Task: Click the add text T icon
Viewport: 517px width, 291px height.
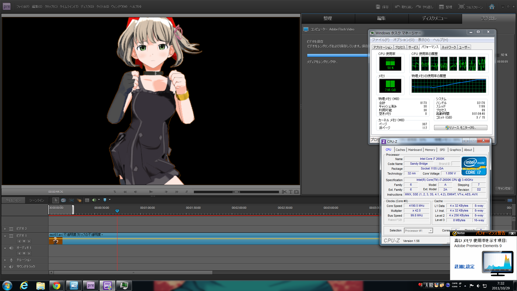Action: [x=291, y=192]
